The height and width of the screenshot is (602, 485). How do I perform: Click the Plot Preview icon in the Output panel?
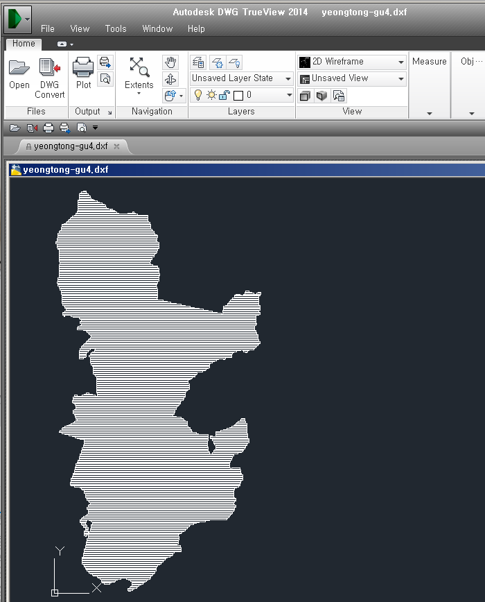click(x=105, y=79)
